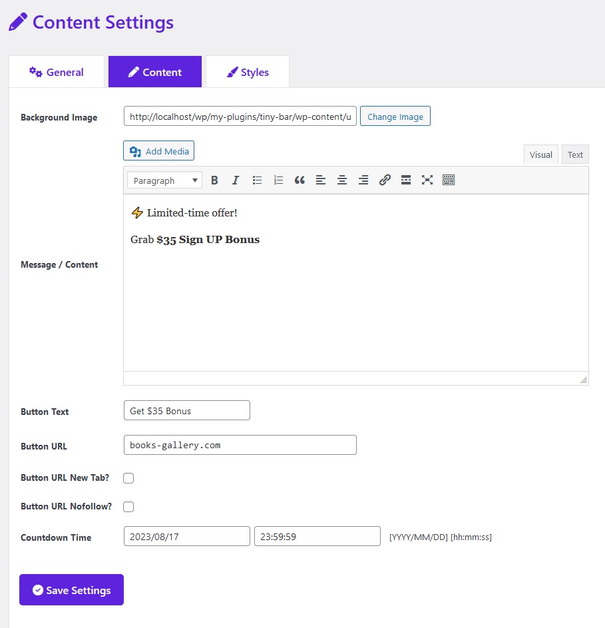
Task: Insert a Read More tag
Action: point(406,180)
